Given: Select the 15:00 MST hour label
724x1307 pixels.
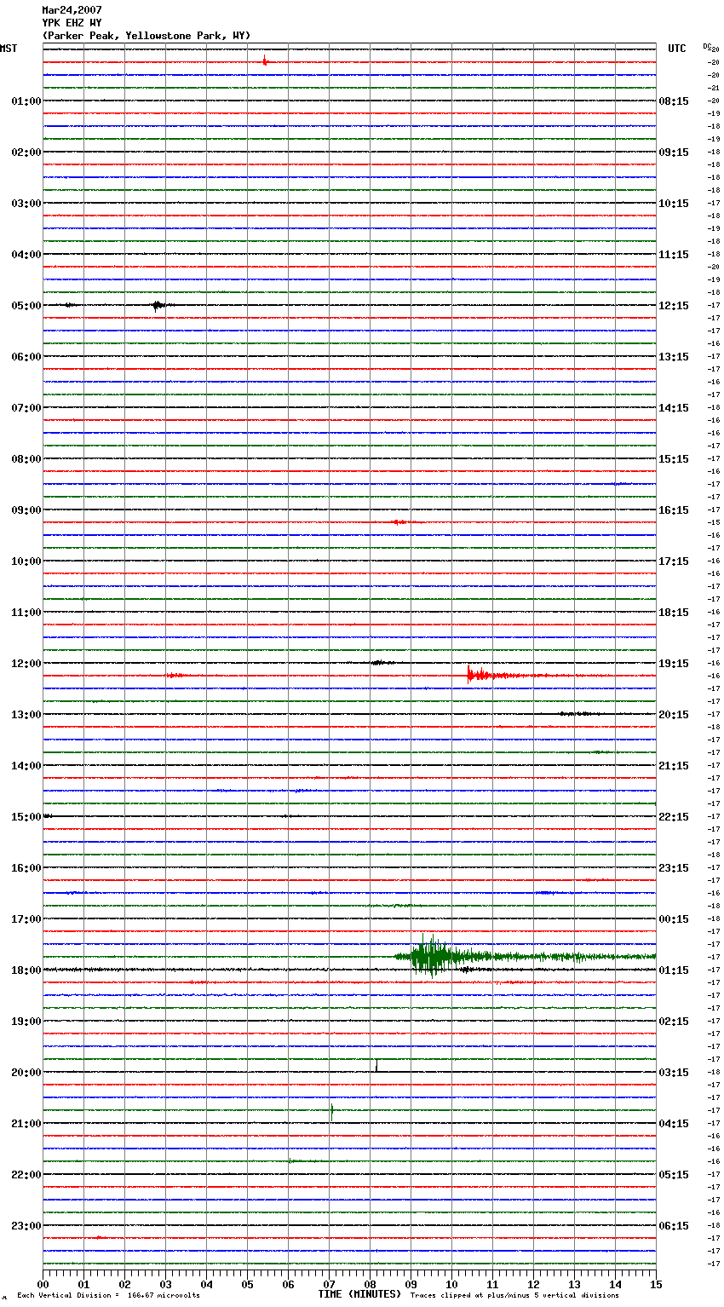Looking at the screenshot, I should coord(26,817).
